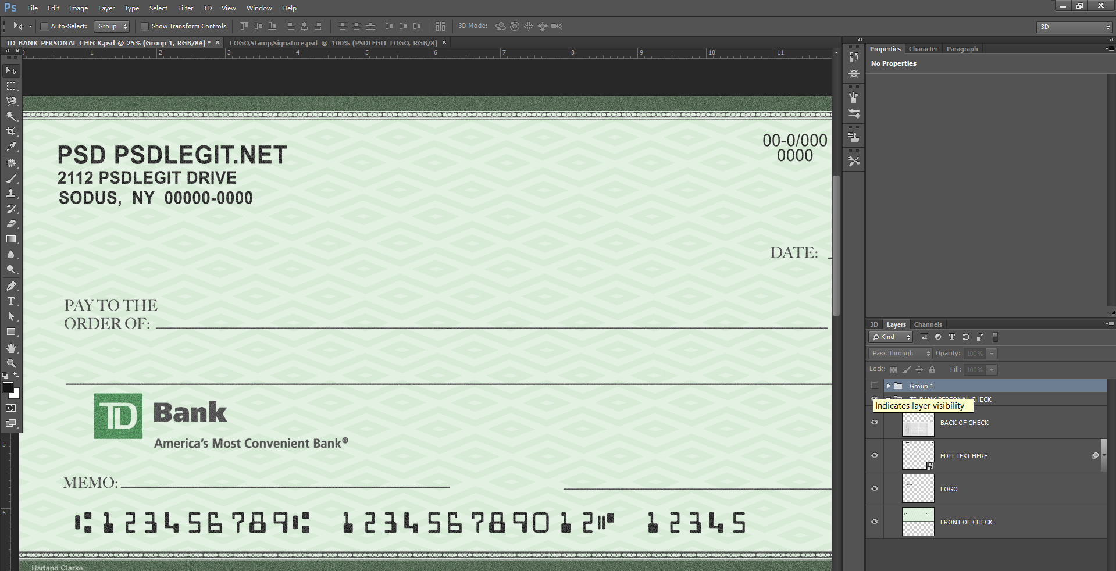Viewport: 1116px width, 571px height.
Task: Select the Healing Brush tool
Action: (11, 163)
